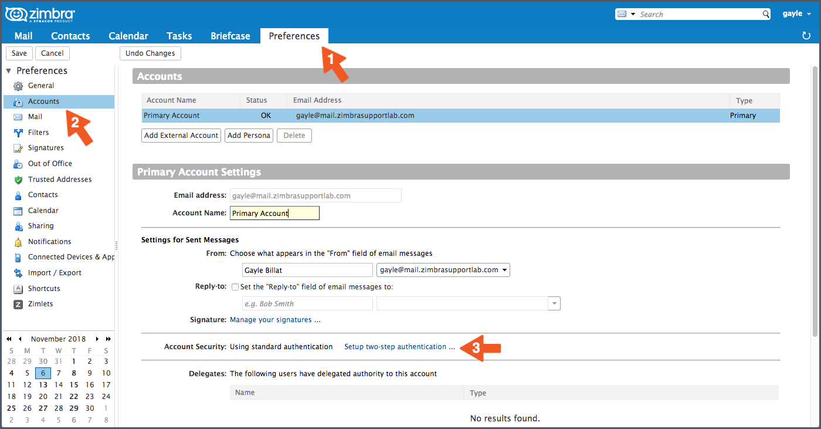This screenshot has height=429, width=821.
Task: Open Import / Export arrows icon
Action: [18, 273]
